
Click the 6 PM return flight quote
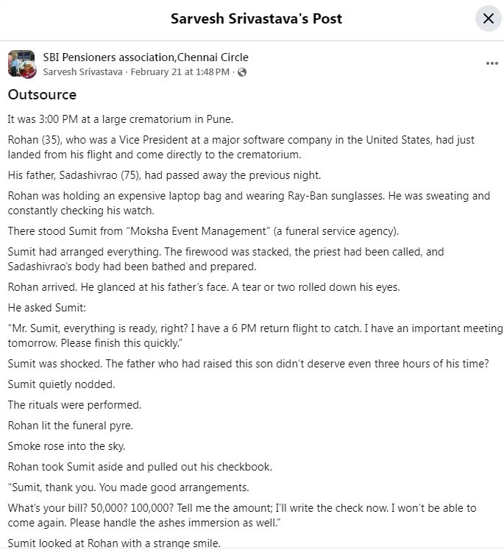(255, 336)
